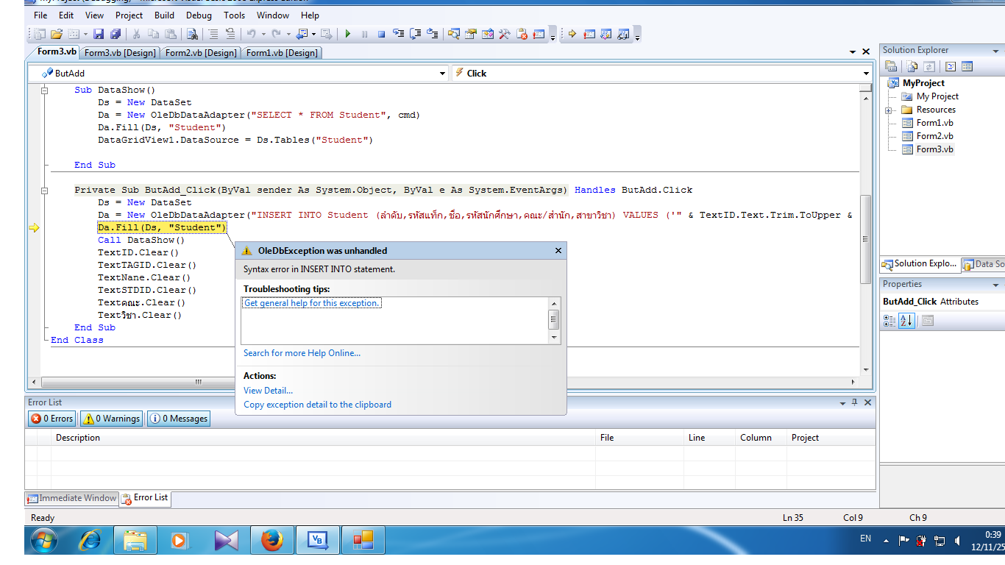The width and height of the screenshot is (1005, 565).
Task: Click Show All Files icon in Solution Explorer
Action: (912, 66)
